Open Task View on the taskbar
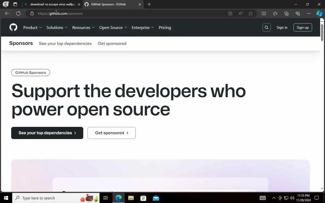 click(106, 198)
